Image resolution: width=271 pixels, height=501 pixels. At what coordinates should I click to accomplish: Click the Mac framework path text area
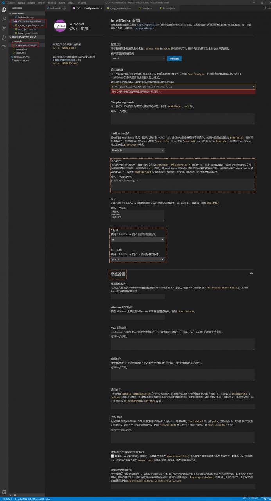point(183,344)
